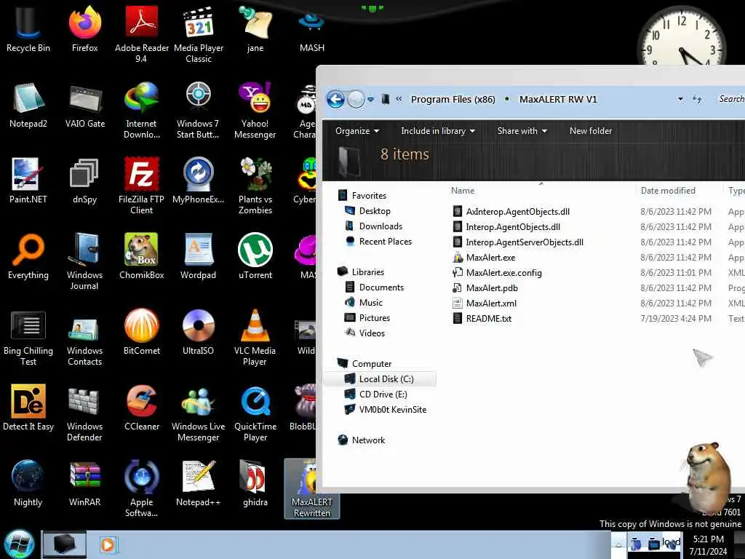Select Bing Chilling Test icon
This screenshot has width=745, height=559.
(28, 338)
